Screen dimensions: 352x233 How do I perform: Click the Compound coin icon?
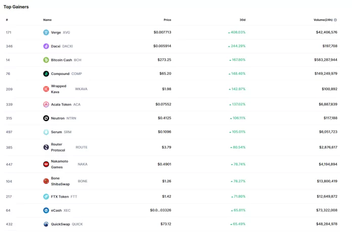tap(46, 73)
